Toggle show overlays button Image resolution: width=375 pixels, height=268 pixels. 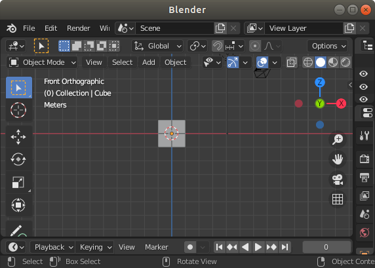(262, 62)
